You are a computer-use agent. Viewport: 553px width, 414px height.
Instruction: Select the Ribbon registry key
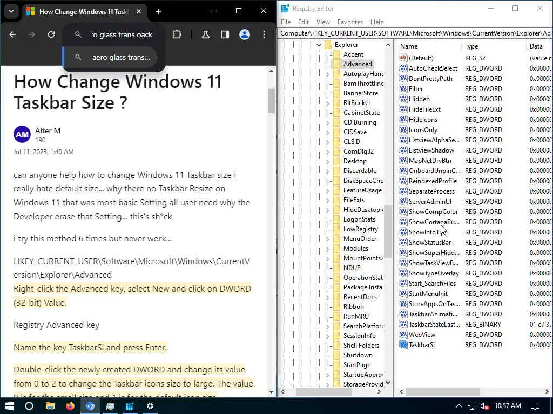point(353,307)
